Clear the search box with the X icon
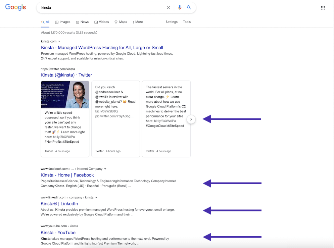This screenshot has height=248, width=334. [168, 7]
